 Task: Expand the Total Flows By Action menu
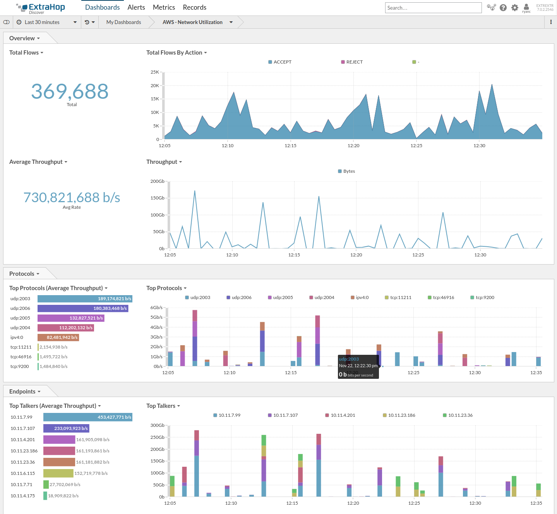pyautogui.click(x=177, y=53)
